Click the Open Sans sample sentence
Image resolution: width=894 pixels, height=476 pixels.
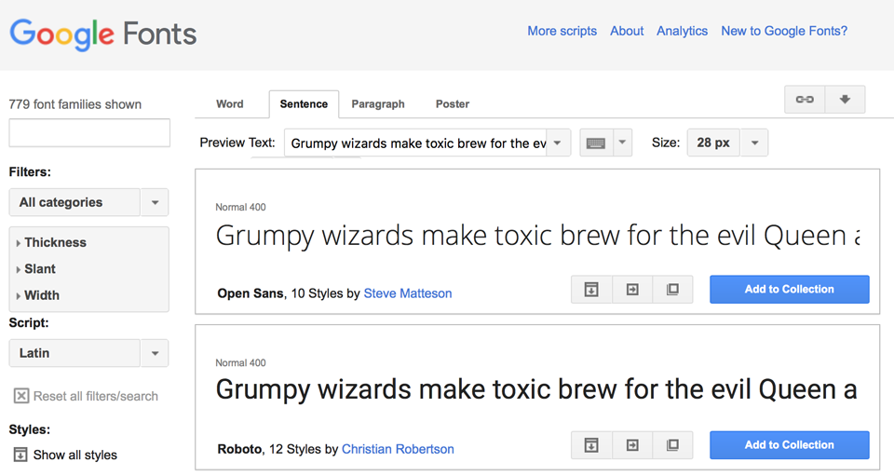(537, 236)
